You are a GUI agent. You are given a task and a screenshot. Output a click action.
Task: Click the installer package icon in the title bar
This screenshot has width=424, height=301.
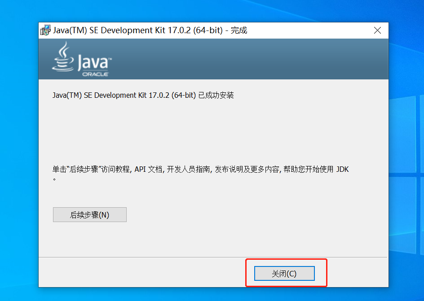(45, 30)
